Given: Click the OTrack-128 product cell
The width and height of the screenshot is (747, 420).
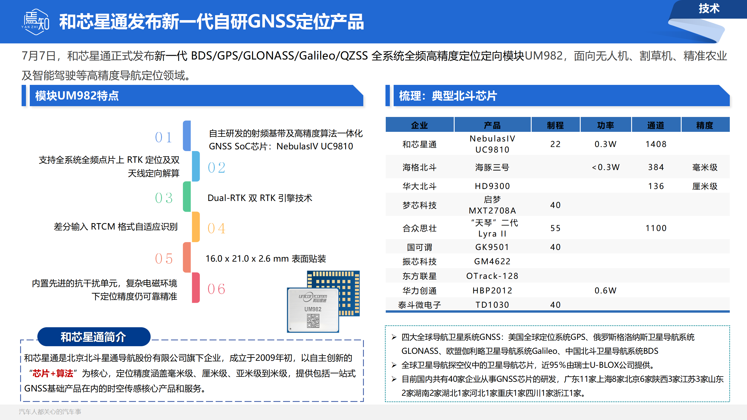Looking at the screenshot, I should point(492,276).
